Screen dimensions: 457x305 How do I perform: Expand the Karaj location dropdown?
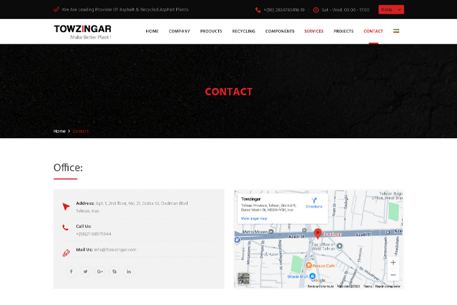click(x=391, y=10)
